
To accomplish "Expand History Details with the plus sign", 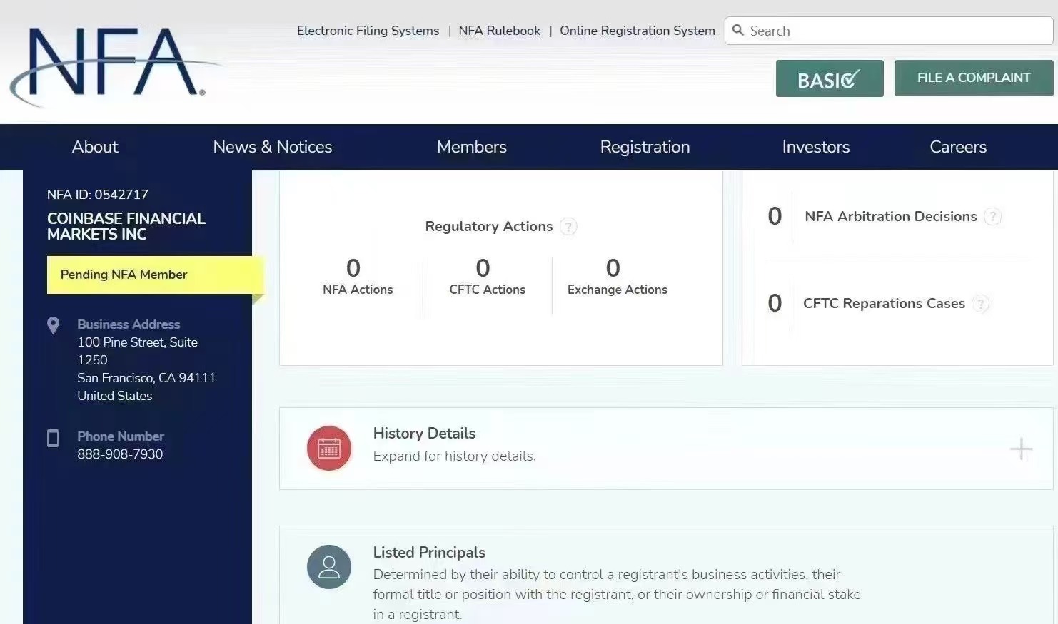I will 1021,449.
